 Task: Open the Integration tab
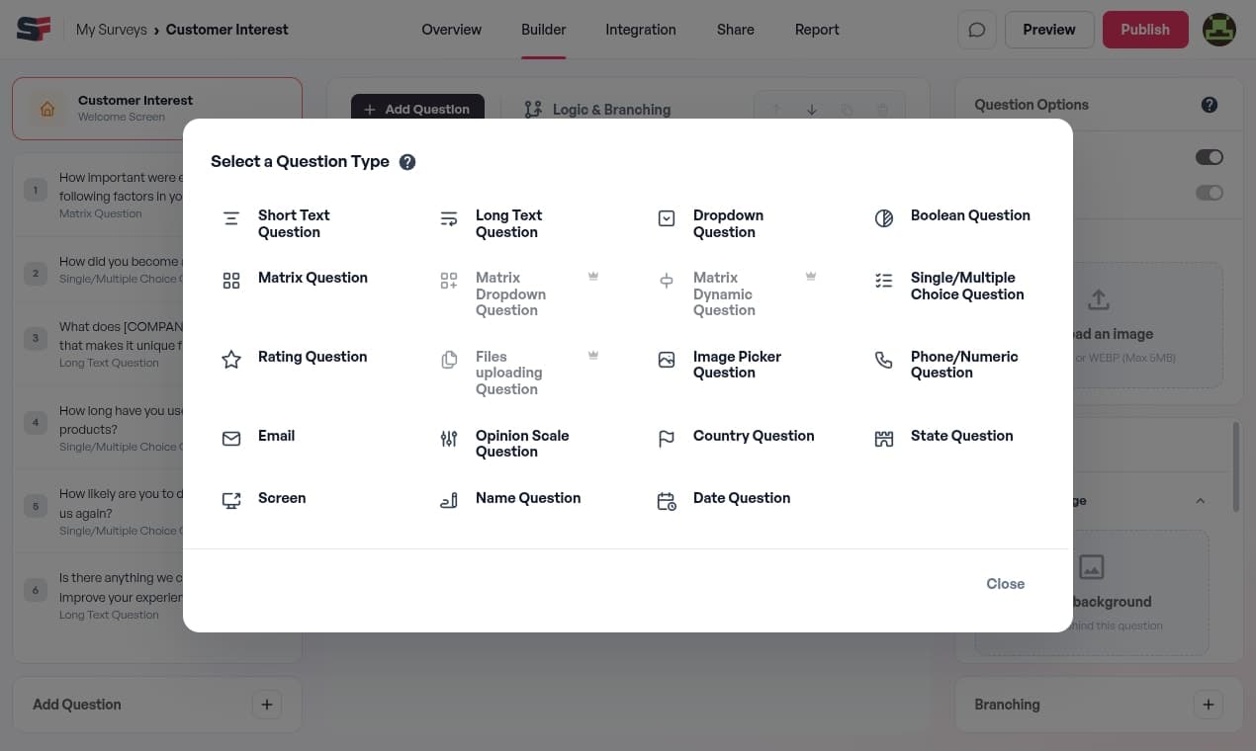tap(641, 30)
